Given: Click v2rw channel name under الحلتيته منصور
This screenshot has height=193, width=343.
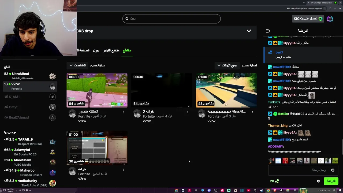Looking at the screenshot, I should (x=82, y=121).
